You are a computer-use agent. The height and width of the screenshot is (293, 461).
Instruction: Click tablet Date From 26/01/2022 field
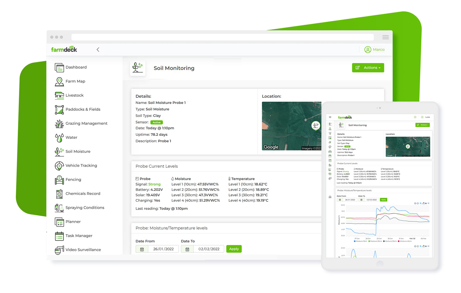click(350, 200)
